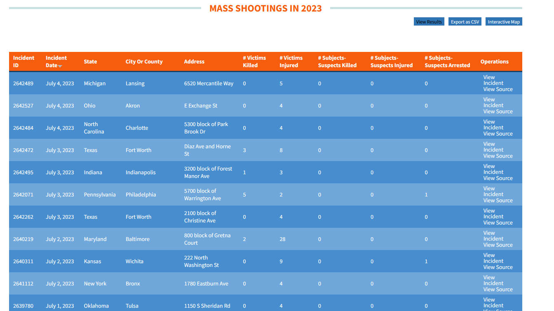Viewport: 554px width, 311px height.
Task: Sort by # Victims Injured header
Action: click(291, 61)
